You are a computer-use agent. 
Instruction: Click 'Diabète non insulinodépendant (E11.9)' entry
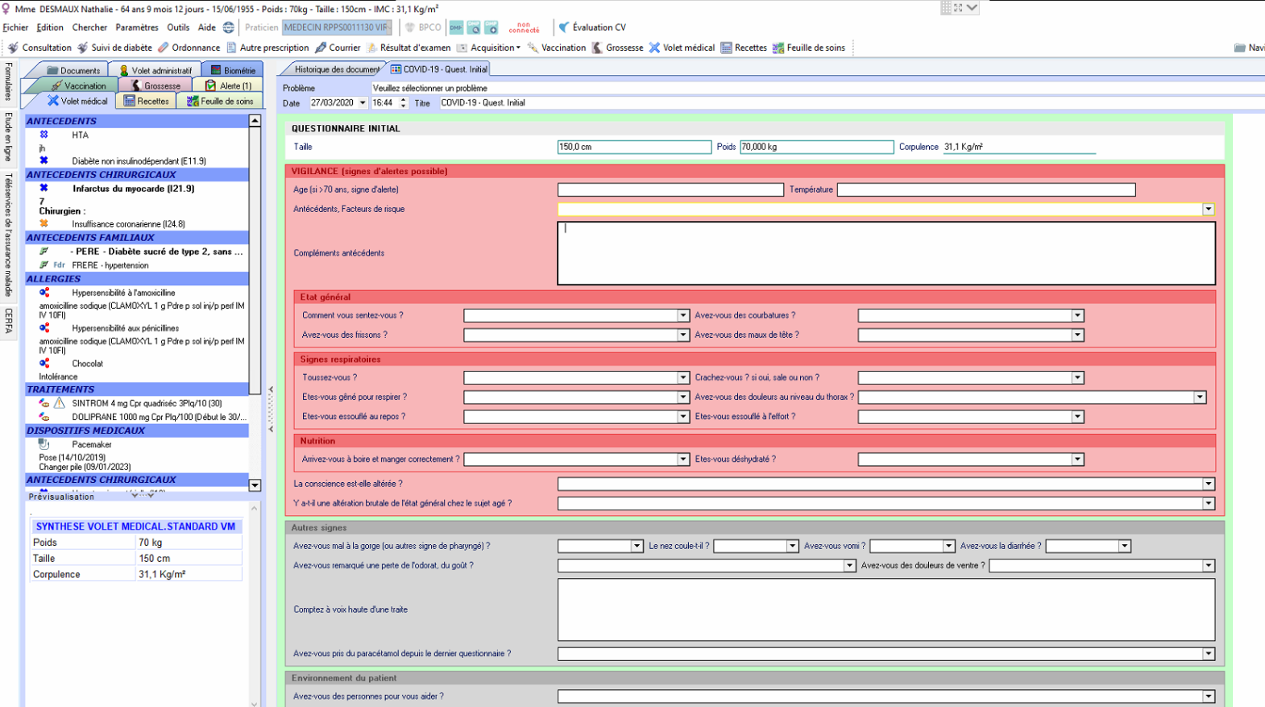[139, 161]
